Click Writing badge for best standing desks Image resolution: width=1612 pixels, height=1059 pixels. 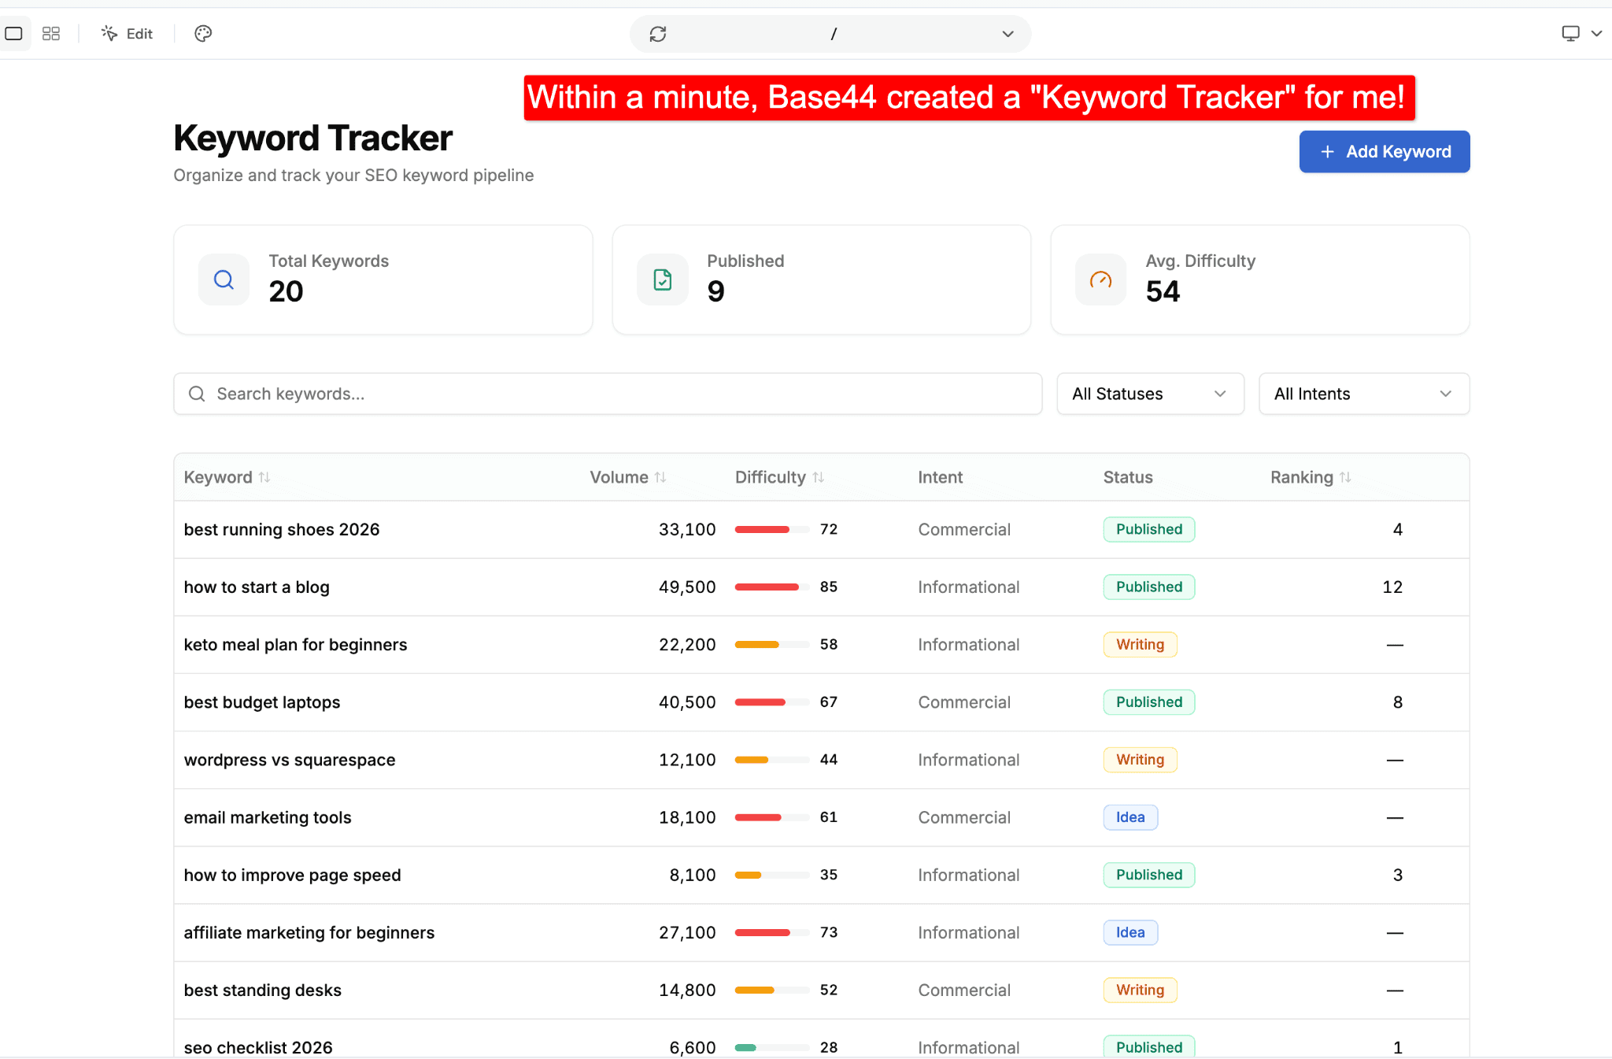pyautogui.click(x=1140, y=990)
